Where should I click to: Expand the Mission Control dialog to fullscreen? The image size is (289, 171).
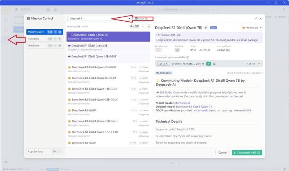[x=255, y=18]
